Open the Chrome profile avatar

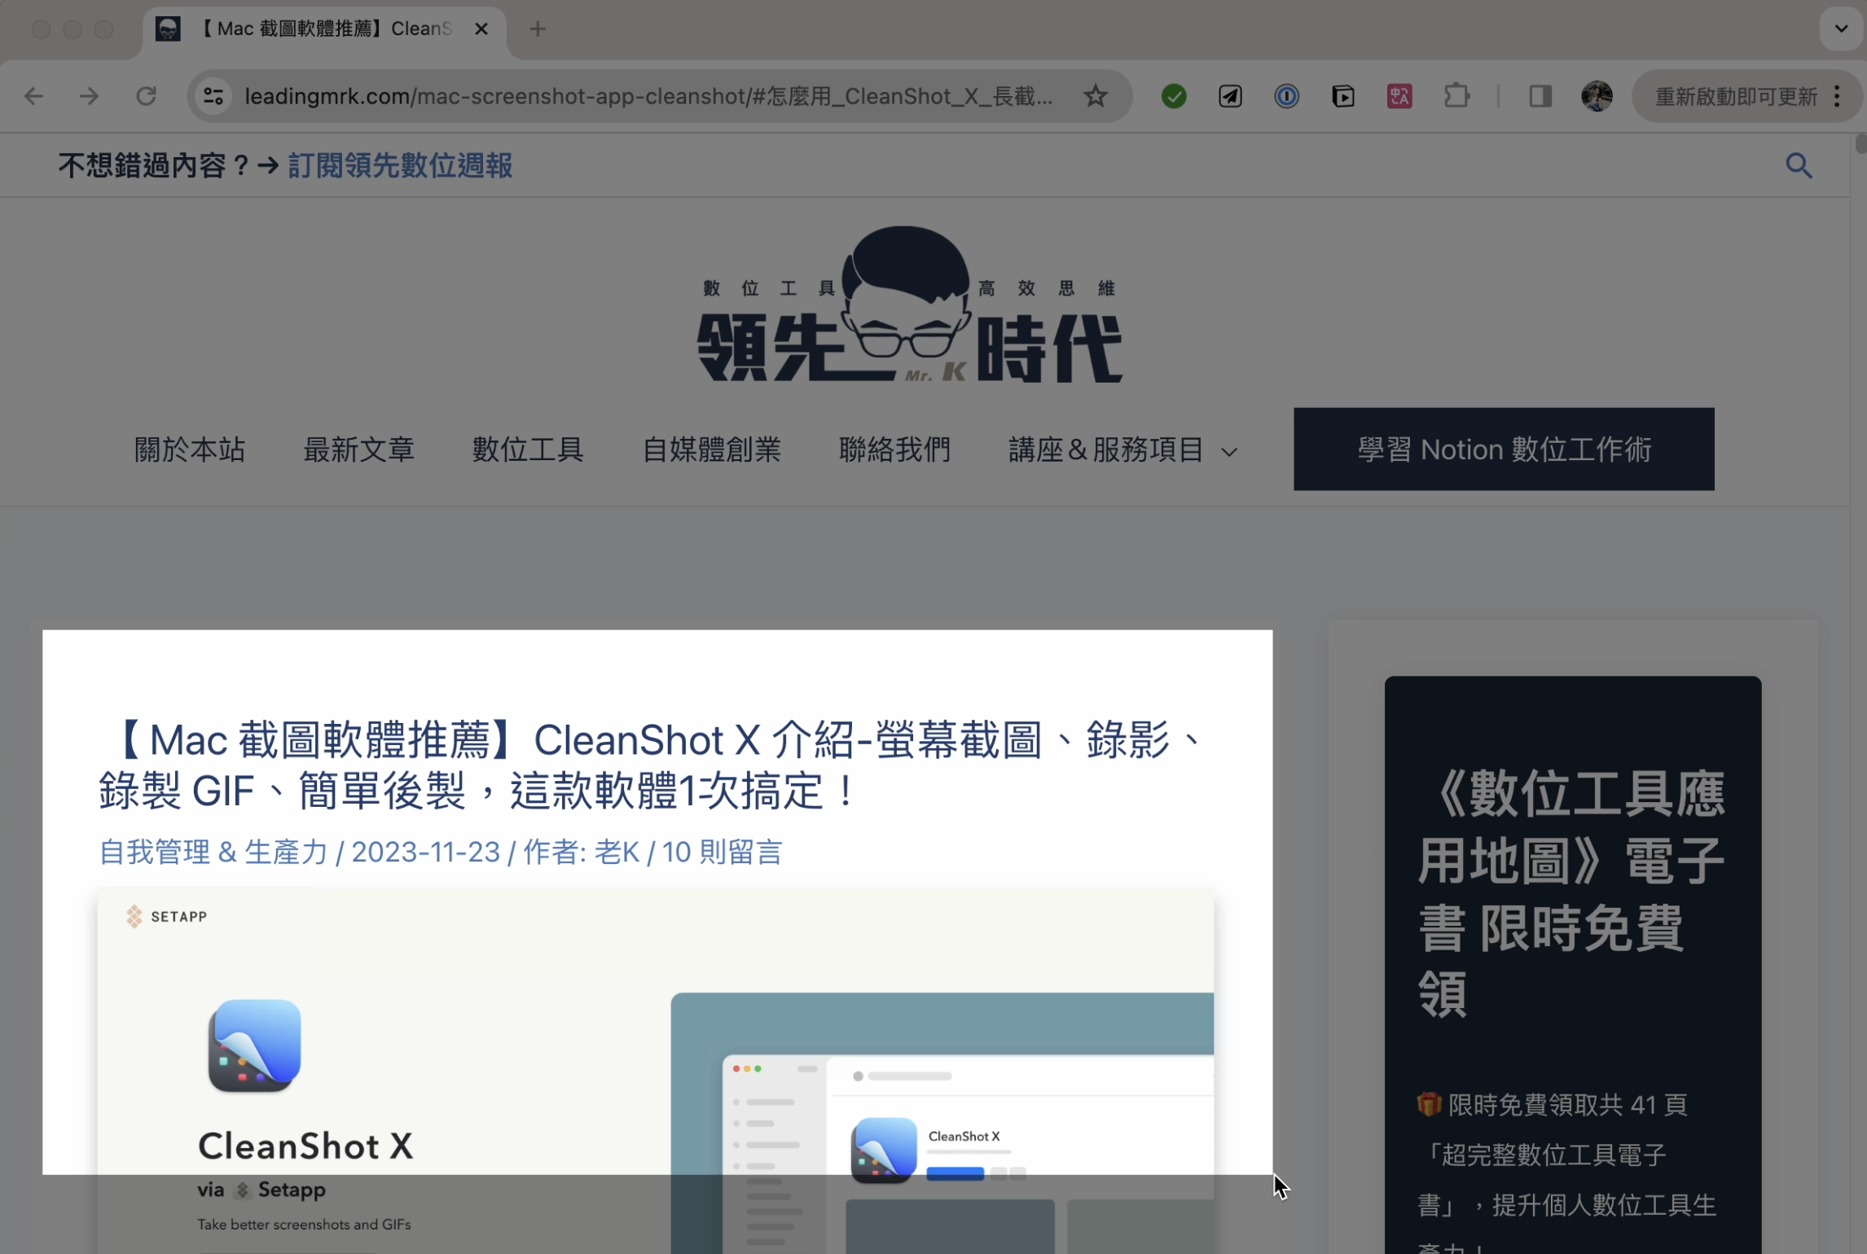[1597, 96]
